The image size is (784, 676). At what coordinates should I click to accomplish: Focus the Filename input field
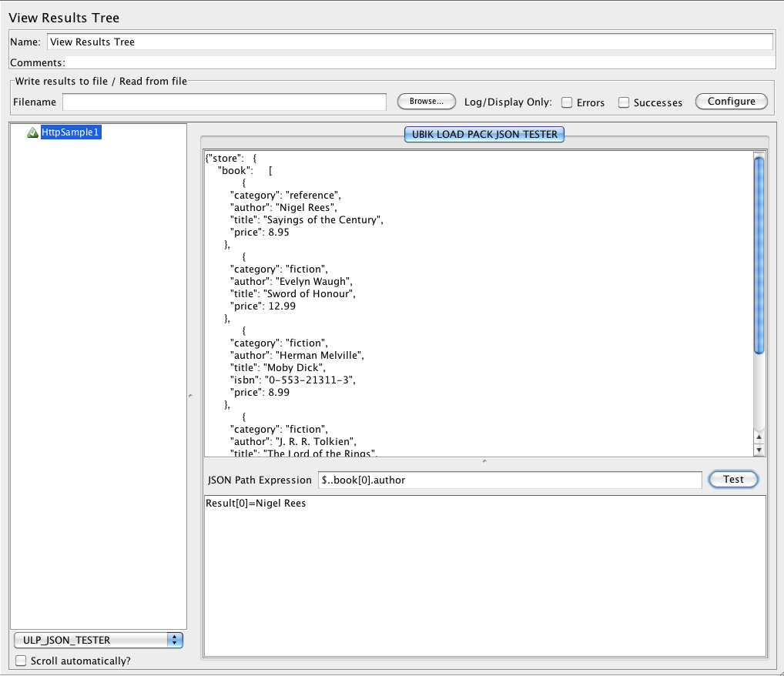pos(224,102)
